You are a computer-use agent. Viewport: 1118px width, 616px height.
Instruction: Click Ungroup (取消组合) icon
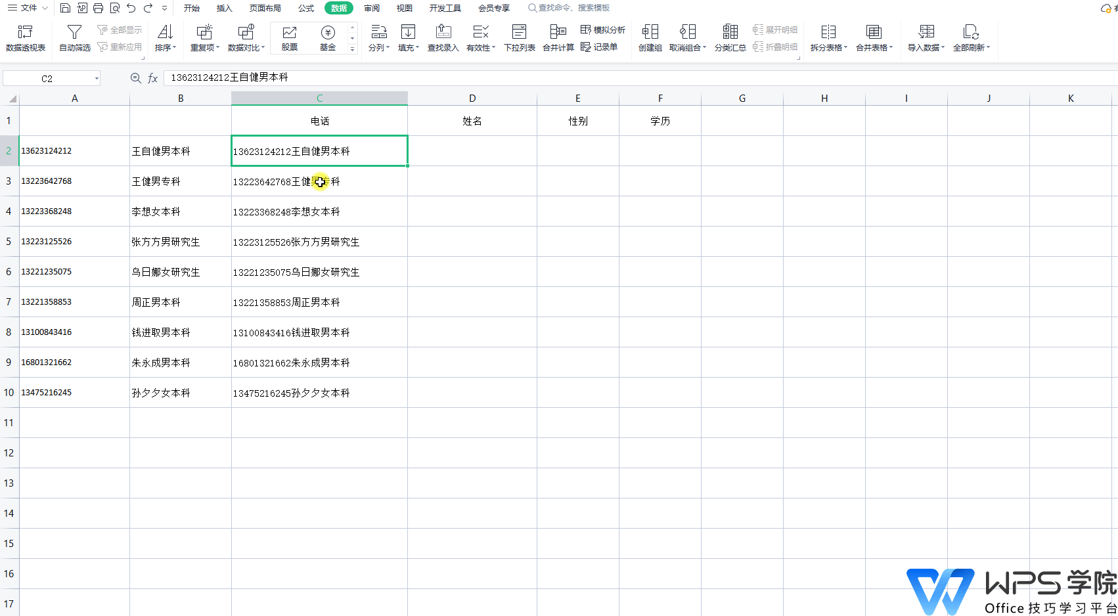tap(687, 32)
